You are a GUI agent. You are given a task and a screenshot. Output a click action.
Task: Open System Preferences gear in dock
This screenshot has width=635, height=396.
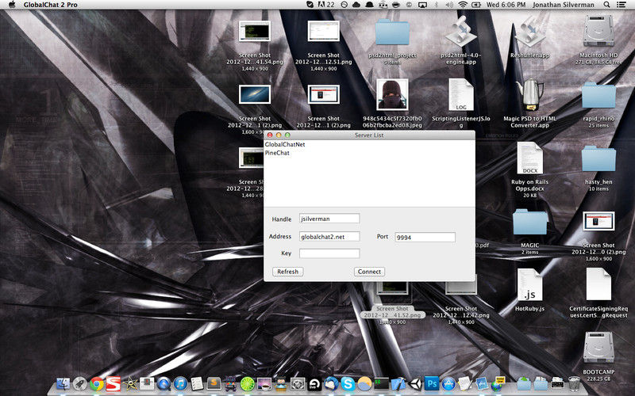click(298, 384)
